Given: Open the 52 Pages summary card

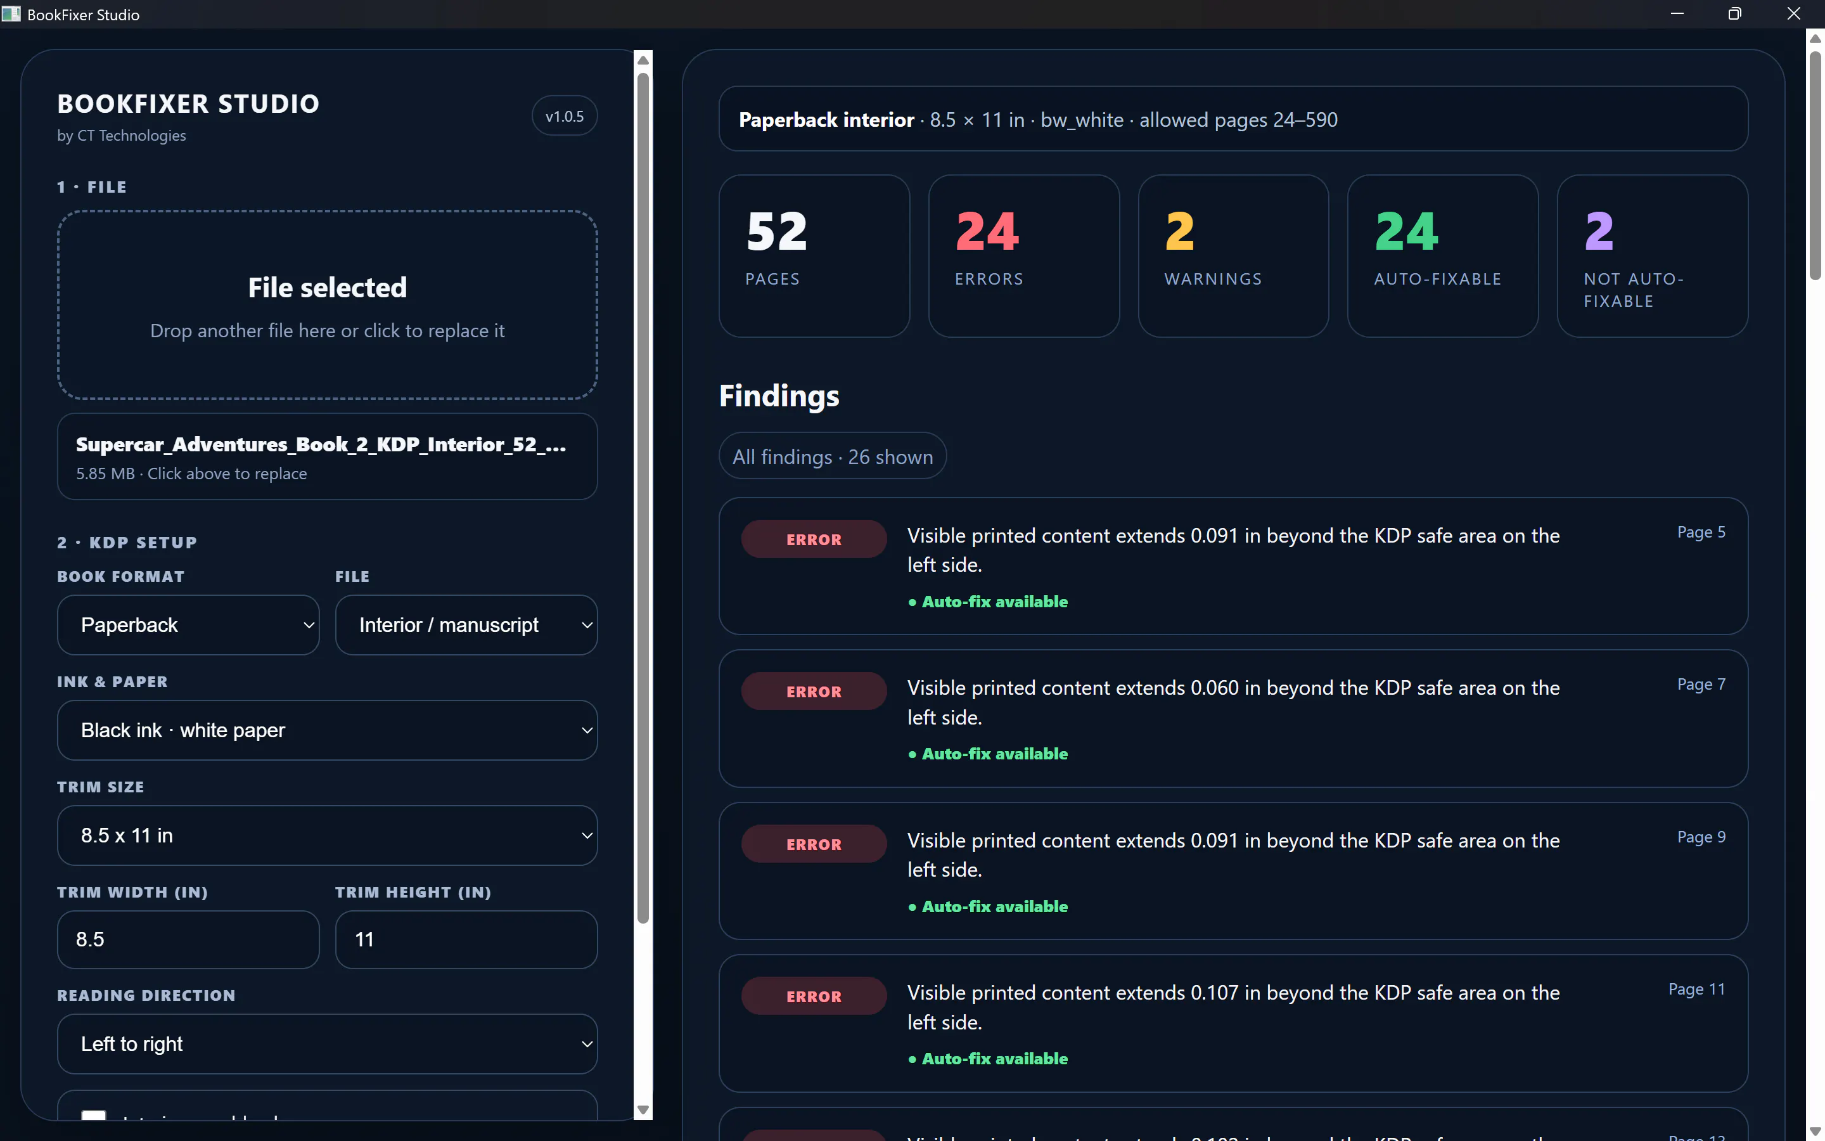Looking at the screenshot, I should coord(814,256).
